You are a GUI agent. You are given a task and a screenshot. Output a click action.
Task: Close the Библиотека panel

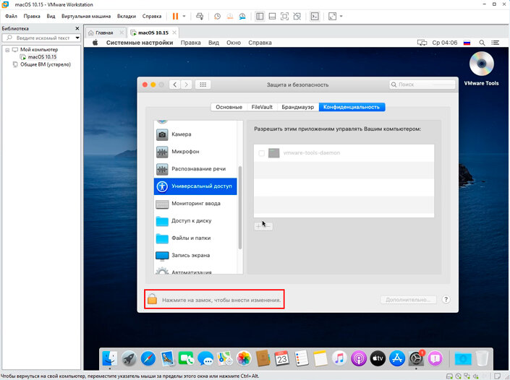(77, 29)
